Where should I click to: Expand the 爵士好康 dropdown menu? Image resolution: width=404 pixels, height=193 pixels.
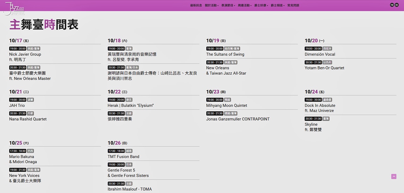click(261, 5)
